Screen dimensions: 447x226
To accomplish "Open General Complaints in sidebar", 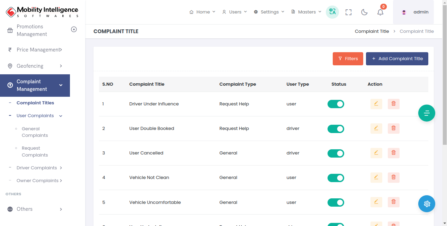I will pos(35,132).
